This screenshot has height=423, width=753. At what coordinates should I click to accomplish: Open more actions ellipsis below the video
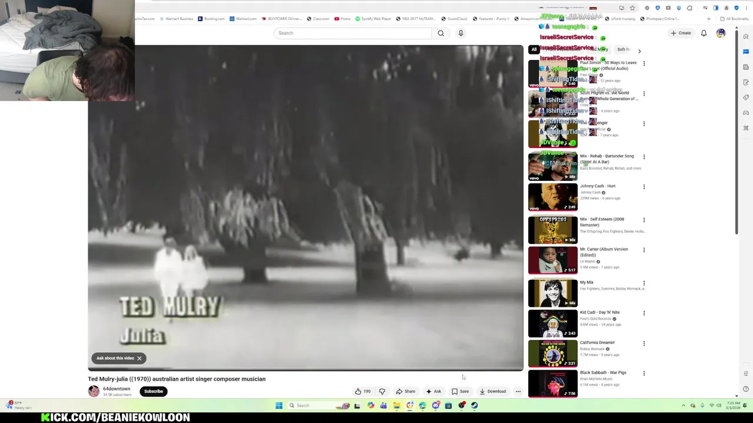pos(518,391)
